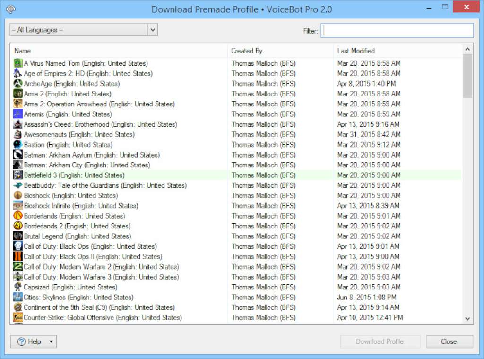Click the Close button
The height and width of the screenshot is (359, 484).
pyautogui.click(x=449, y=341)
